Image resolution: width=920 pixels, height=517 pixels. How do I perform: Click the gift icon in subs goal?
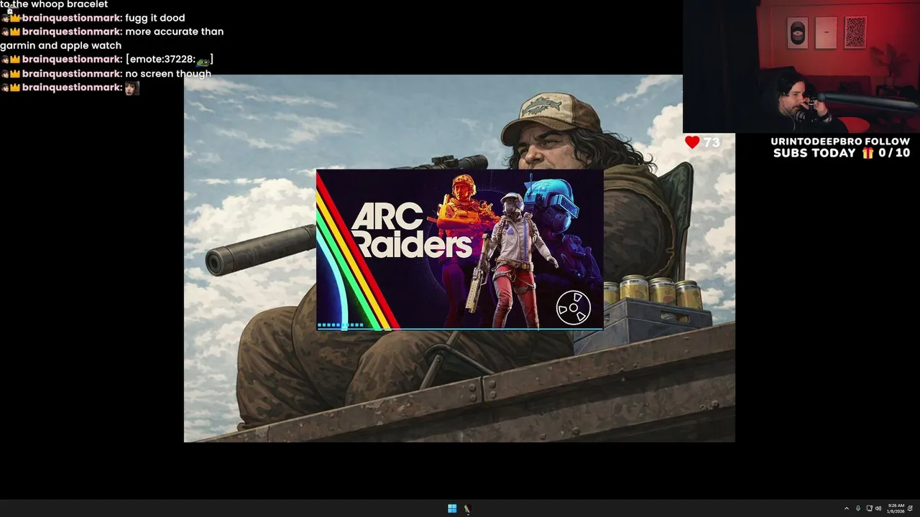868,153
